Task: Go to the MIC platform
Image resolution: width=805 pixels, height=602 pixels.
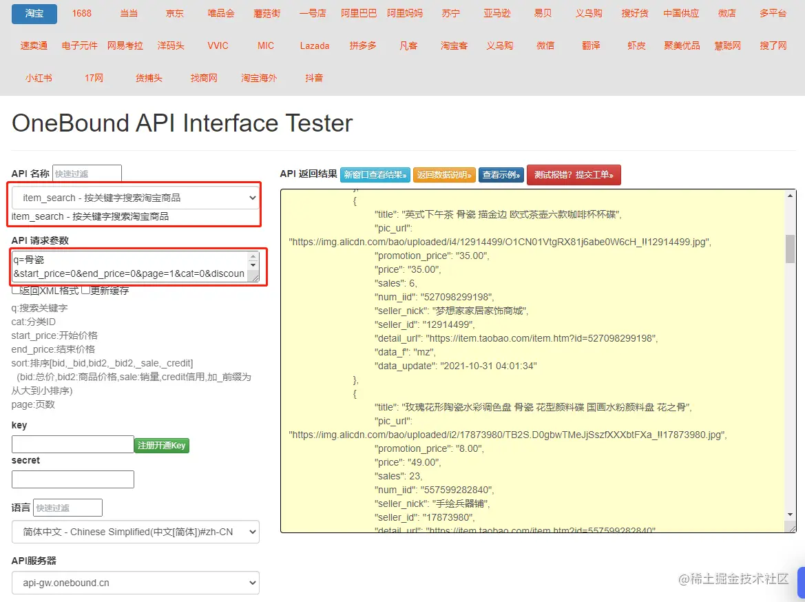Action: [265, 45]
